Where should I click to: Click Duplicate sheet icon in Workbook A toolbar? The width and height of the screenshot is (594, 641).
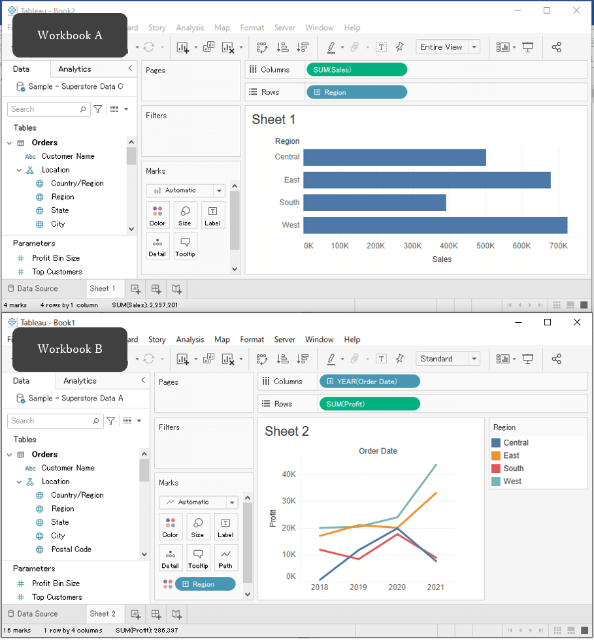[209, 46]
